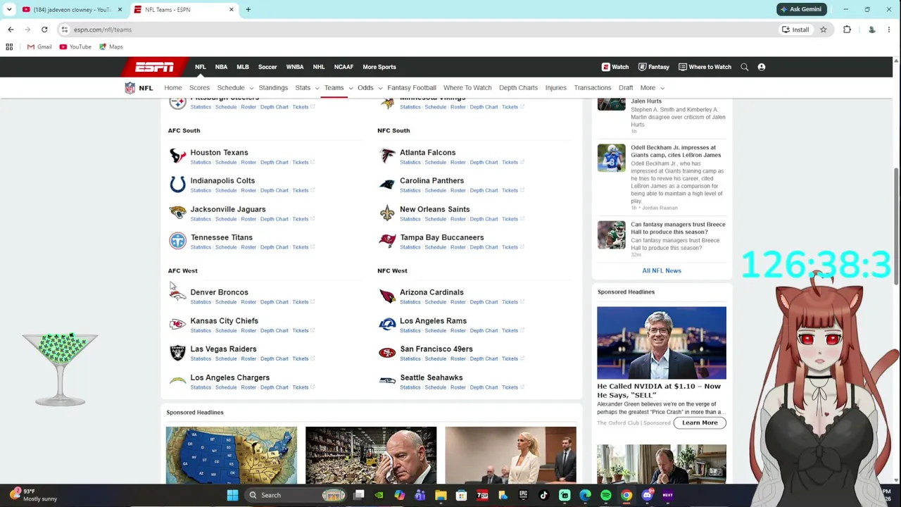Open the NBA section in ESPN navbar

coord(221,67)
